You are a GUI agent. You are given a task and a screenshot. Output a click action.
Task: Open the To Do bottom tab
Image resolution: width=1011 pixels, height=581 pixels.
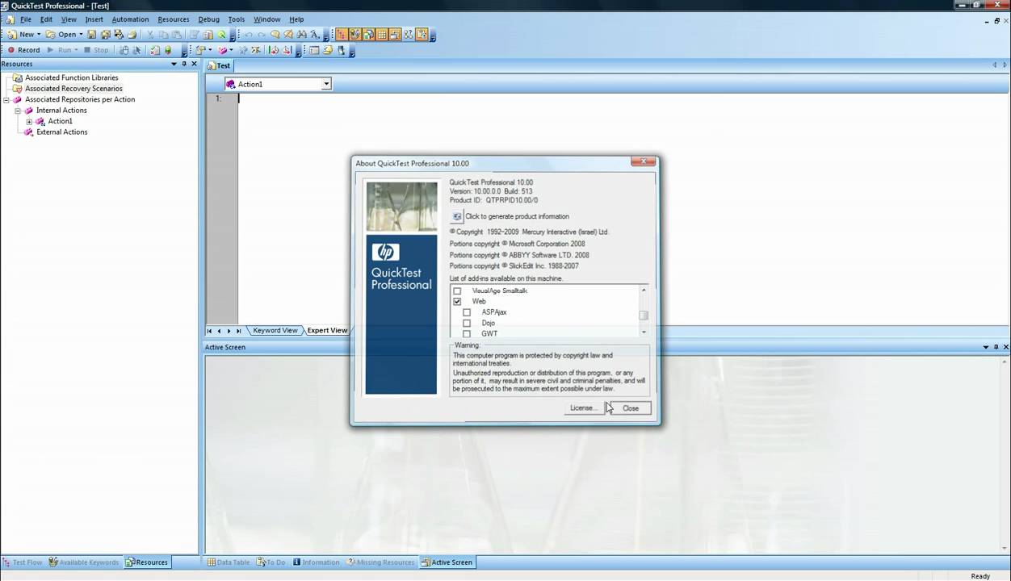coord(271,562)
